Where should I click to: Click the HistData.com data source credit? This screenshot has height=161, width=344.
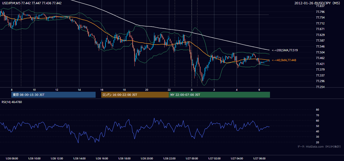319,147
